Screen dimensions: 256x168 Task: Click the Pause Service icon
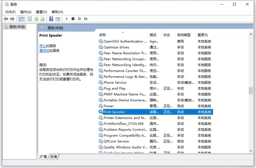click(x=79, y=19)
